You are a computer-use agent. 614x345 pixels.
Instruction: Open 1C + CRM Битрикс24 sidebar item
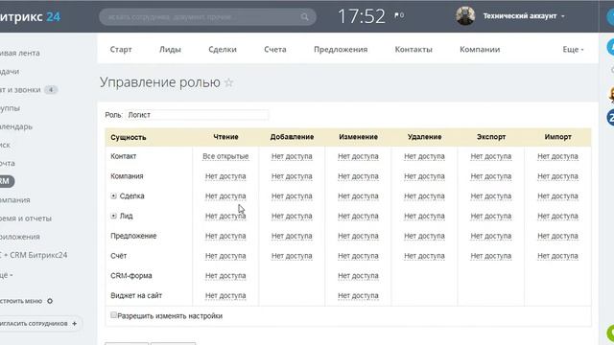click(34, 255)
